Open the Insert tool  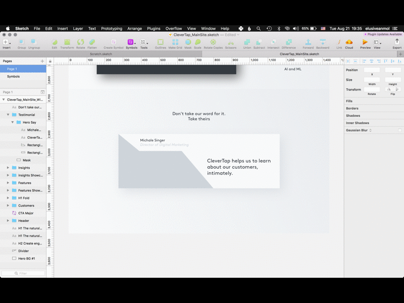pos(7,43)
